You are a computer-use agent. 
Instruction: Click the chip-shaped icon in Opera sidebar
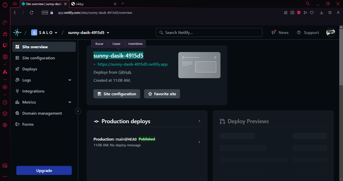[5, 57]
